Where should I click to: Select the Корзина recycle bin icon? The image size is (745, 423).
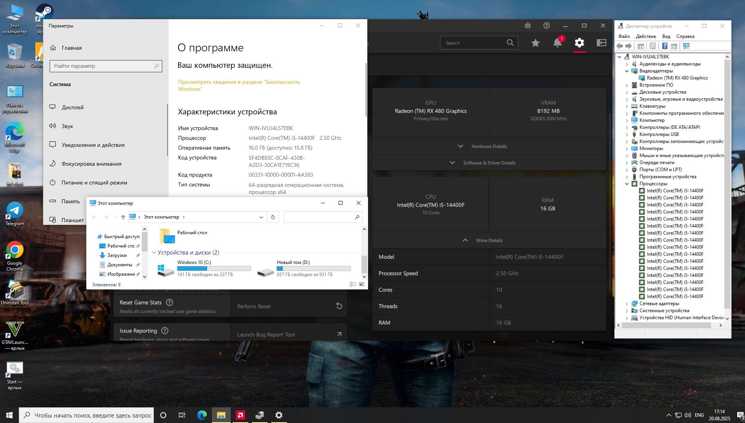15,56
